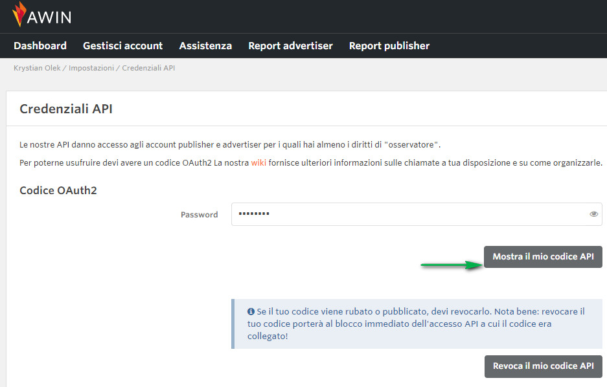Screen dimensions: 607x387
Task: Click Krystian Olek in the breadcrumb
Action: tap(37, 68)
